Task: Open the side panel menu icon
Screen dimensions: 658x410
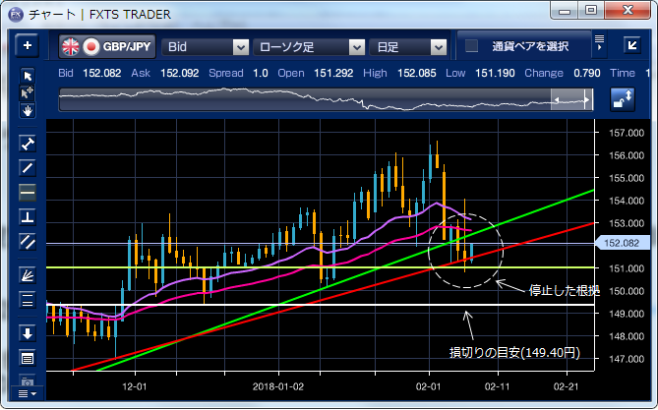Action: pyautogui.click(x=599, y=42)
